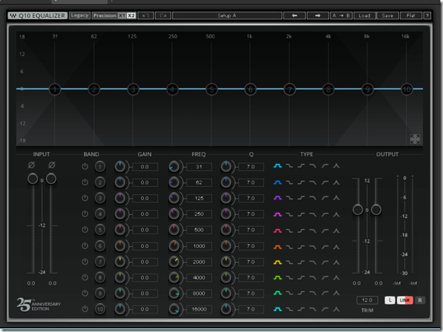443x332 pixels.
Task: Select bell filter type for band 6
Action: click(x=277, y=247)
